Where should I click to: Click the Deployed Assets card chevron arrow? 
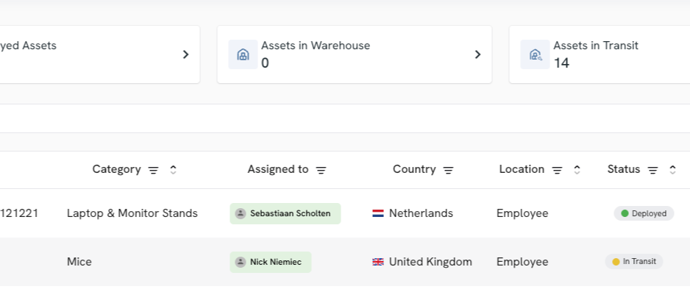[185, 54]
